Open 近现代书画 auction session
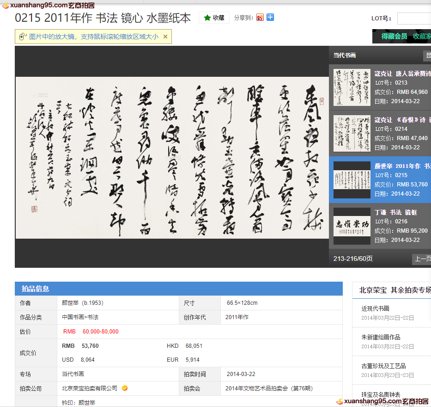This screenshot has height=407, width=431. [375, 308]
